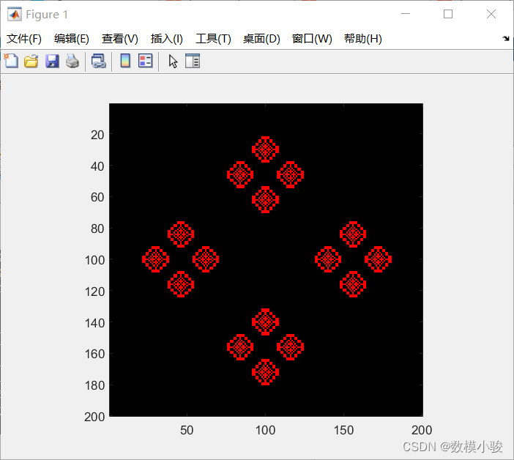The image size is (514, 460).
Task: Click the bottommost red diamond pattern
Action: (265, 372)
